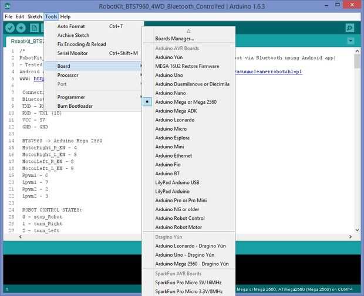The image size is (364, 296).
Task: Select Arduino Robot Control board
Action: click(x=188, y=218)
